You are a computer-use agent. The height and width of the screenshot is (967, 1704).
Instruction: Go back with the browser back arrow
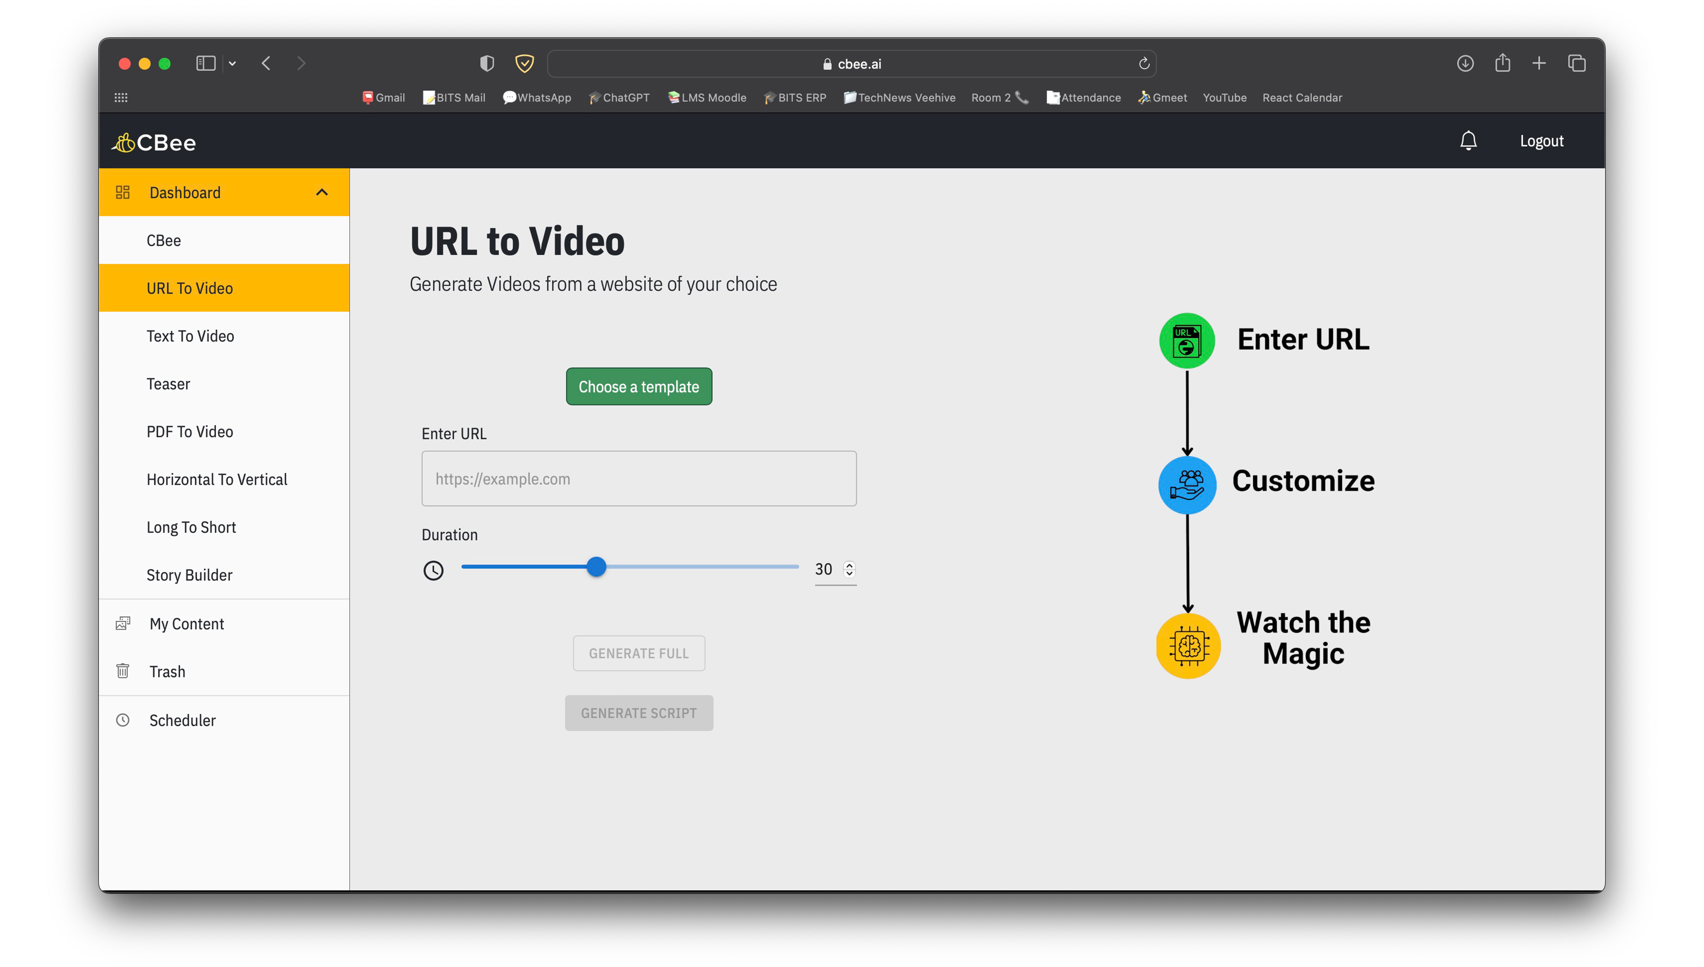pyautogui.click(x=266, y=63)
